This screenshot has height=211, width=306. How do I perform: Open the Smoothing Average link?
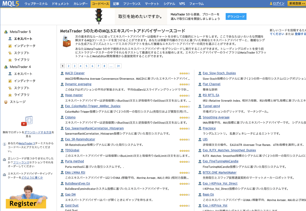coord(216,117)
